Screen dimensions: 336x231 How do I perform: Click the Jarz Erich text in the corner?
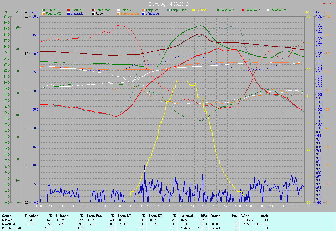(328, 3)
